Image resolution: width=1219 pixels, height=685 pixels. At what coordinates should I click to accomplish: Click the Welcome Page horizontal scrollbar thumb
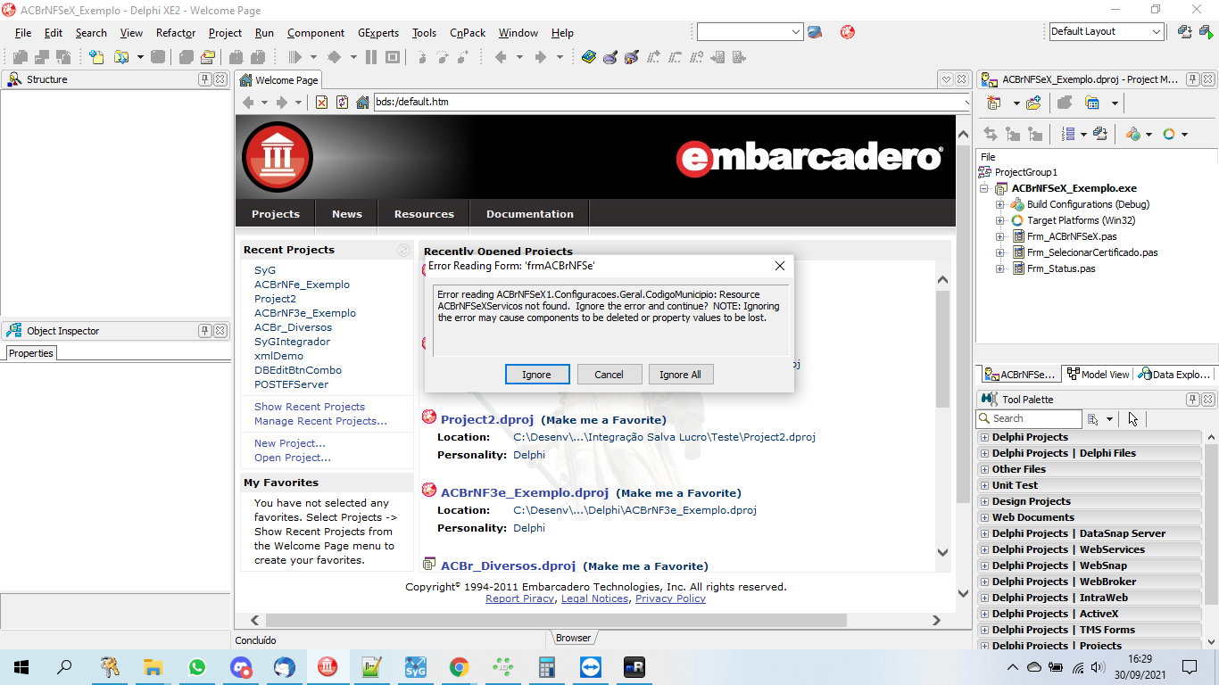555,620
